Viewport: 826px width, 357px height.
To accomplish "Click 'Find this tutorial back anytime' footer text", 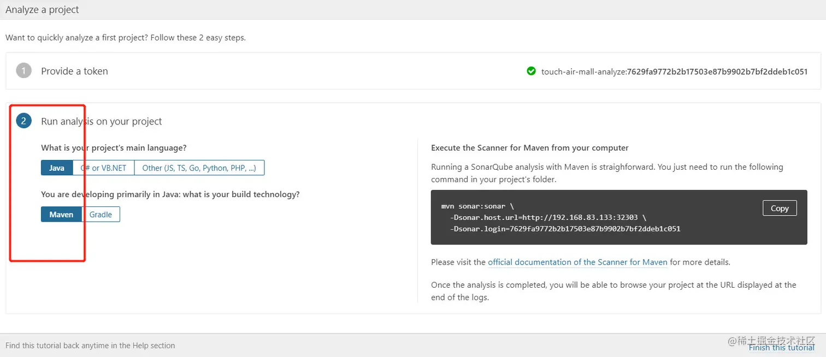I will coord(90,346).
